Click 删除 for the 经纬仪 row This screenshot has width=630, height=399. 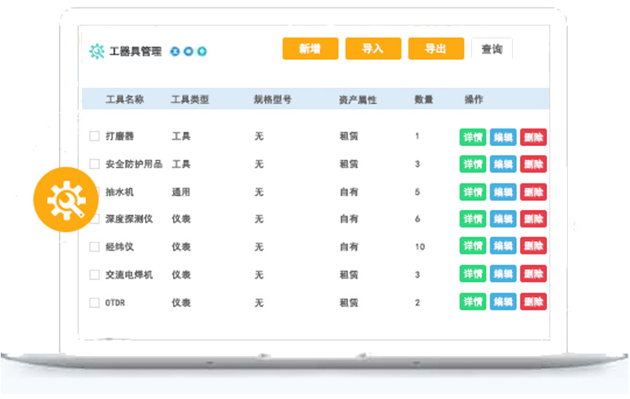click(534, 246)
